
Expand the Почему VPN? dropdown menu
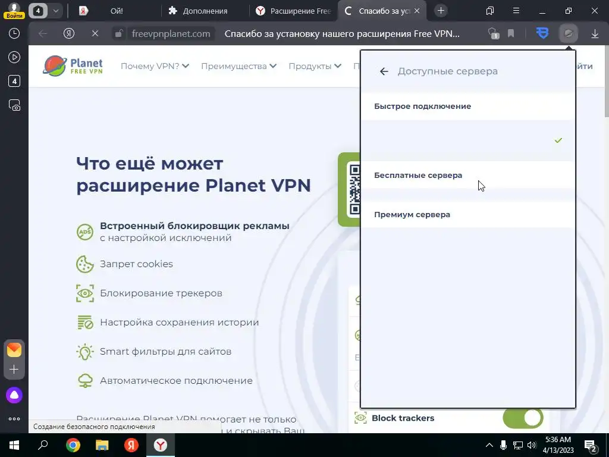[155, 66]
